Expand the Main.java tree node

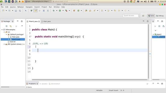(9, 37)
